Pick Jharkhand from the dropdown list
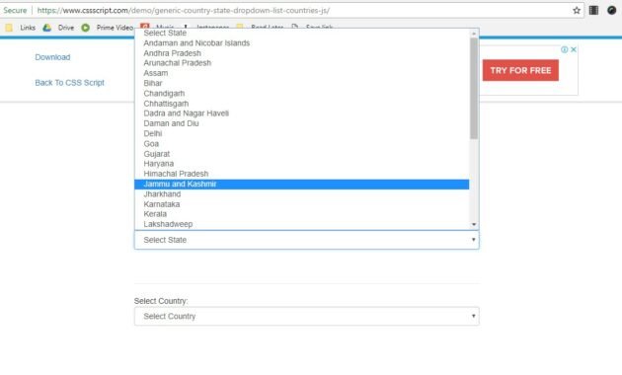The image size is (622, 375). [301, 193]
